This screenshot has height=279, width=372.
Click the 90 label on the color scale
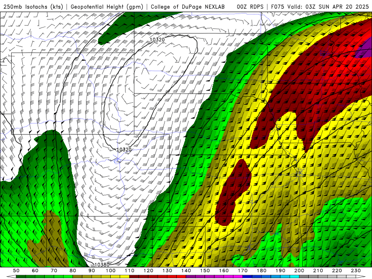coord(92,271)
